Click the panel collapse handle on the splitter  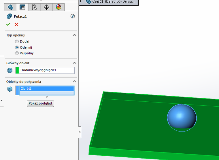pyautogui.click(x=80, y=132)
